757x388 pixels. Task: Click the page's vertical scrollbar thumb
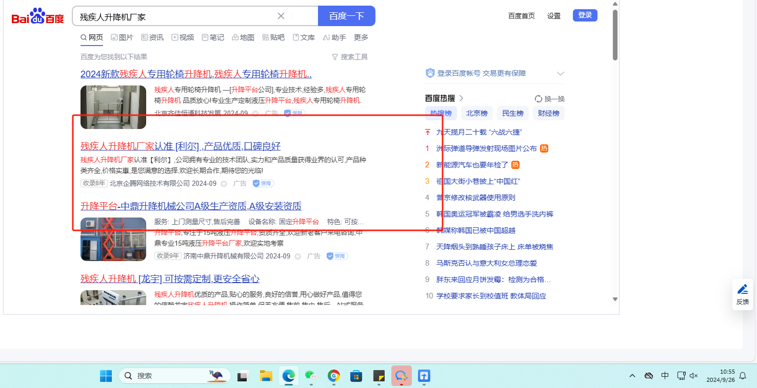tap(615, 35)
